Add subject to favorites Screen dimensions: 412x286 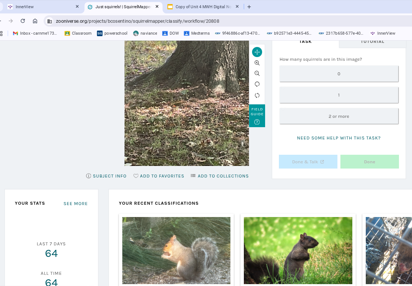coord(159,176)
